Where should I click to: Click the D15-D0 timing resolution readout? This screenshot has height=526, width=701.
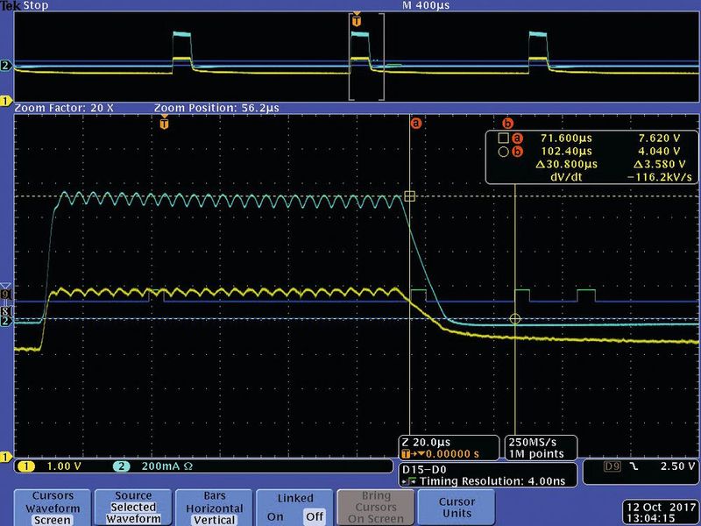point(488,475)
